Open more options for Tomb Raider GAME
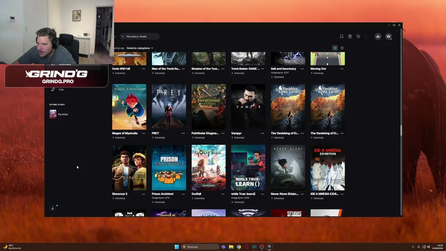Screen dimensions: 446x251 click(x=263, y=69)
